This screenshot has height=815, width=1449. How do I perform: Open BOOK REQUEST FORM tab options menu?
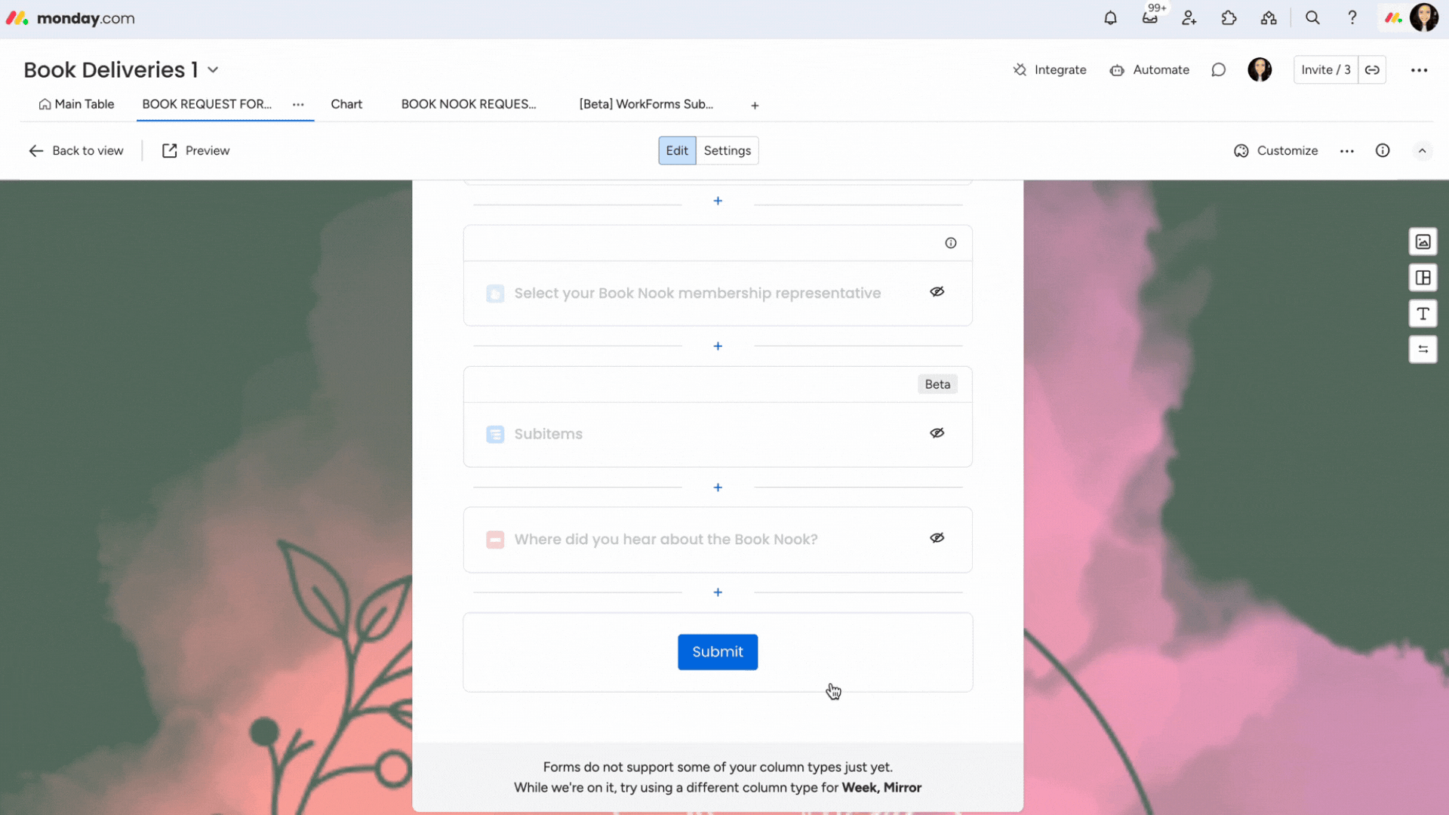click(298, 105)
